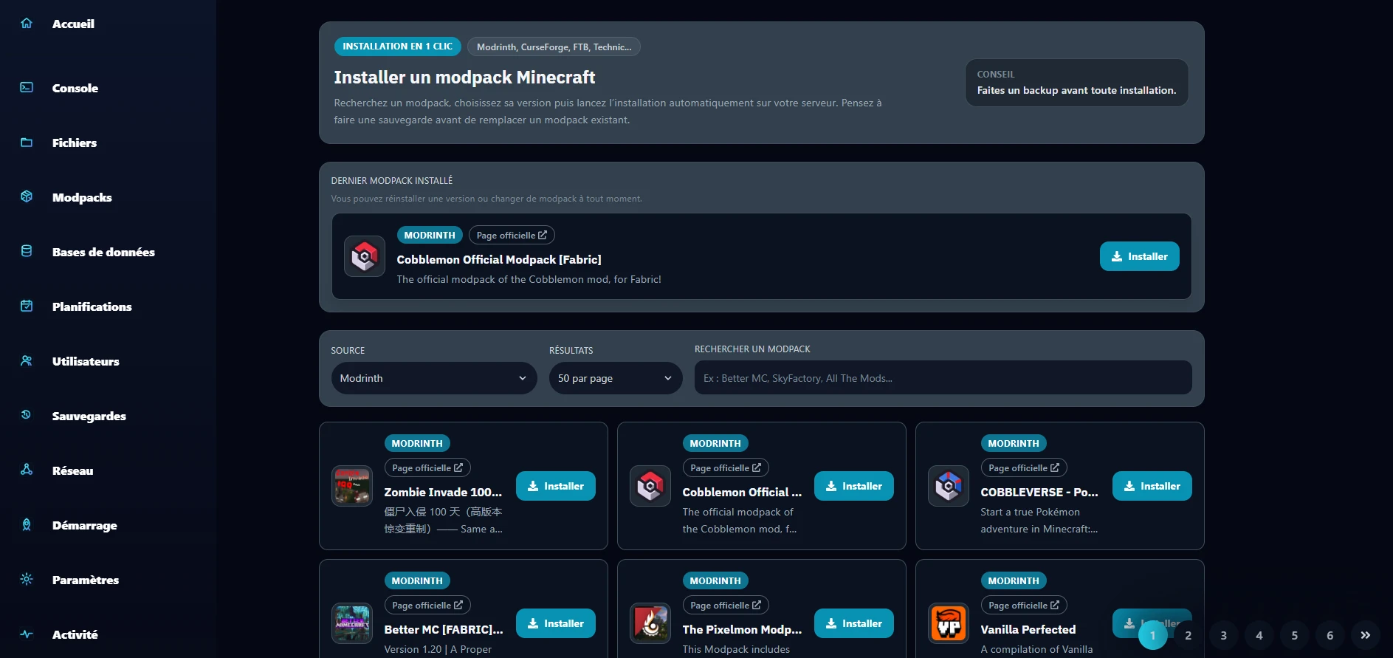Go to the Fichiers section
Viewport: 1393px width, 658px height.
pos(75,143)
